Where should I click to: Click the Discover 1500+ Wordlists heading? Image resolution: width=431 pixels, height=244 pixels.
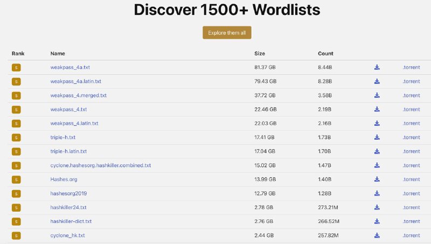tap(227, 10)
